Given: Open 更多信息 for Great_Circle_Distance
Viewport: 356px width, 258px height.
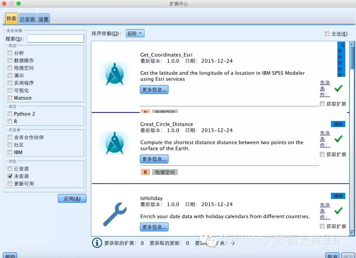Looking at the screenshot, I should pos(154,159).
